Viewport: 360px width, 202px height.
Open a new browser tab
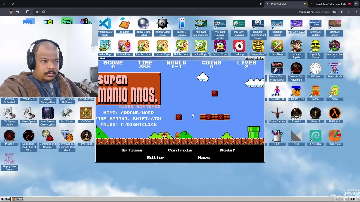pos(260,4)
